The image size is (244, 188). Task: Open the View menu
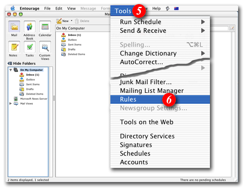(71, 8)
